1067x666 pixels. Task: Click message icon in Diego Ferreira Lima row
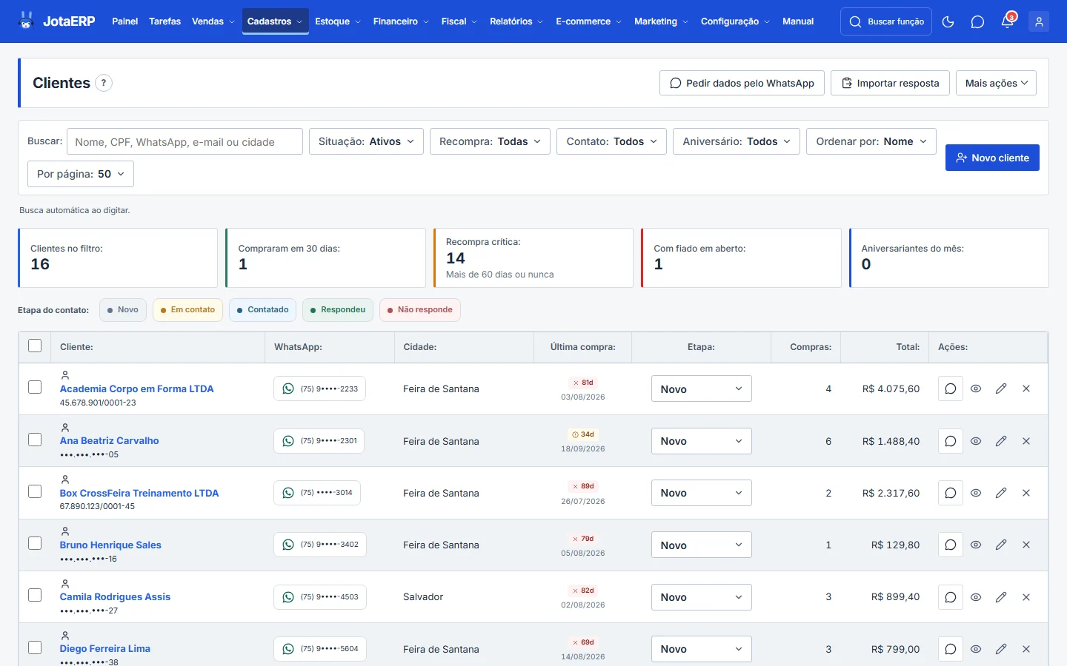click(951, 649)
